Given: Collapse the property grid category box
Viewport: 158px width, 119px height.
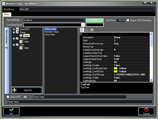Looking at the screenshot, I should point(81,34).
